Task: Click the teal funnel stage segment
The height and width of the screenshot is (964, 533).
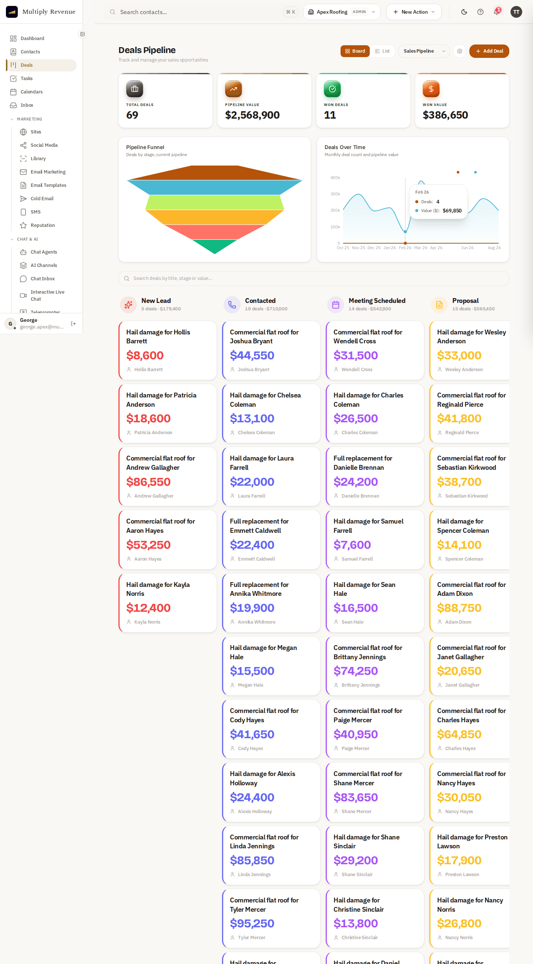Action: [214, 187]
